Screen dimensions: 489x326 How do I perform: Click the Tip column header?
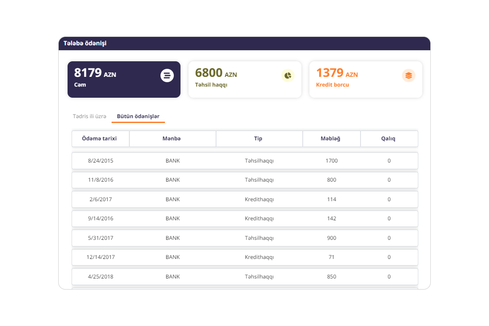click(259, 139)
